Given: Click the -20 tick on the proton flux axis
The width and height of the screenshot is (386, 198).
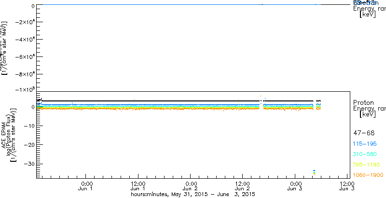Looking at the screenshot, I should (x=28, y=145).
